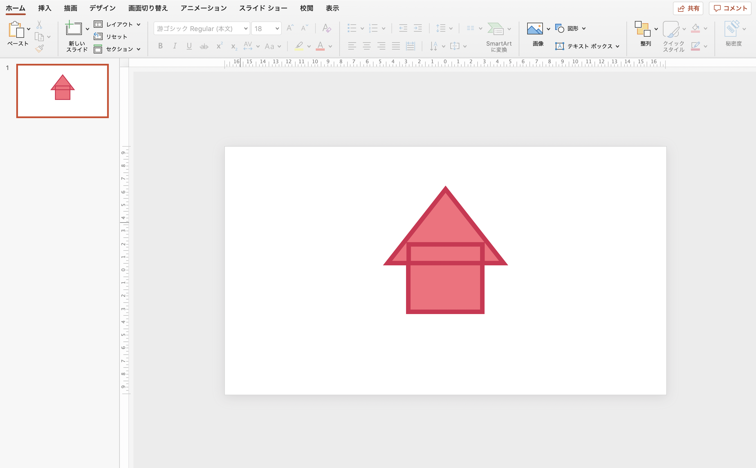The width and height of the screenshot is (756, 468).
Task: Click the Increase Font Size icon
Action: point(290,28)
